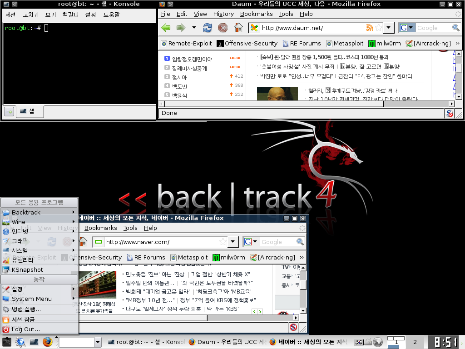Open Bookmarks menu in Daum Firefox
The width and height of the screenshot is (465, 349).
[x=256, y=14]
